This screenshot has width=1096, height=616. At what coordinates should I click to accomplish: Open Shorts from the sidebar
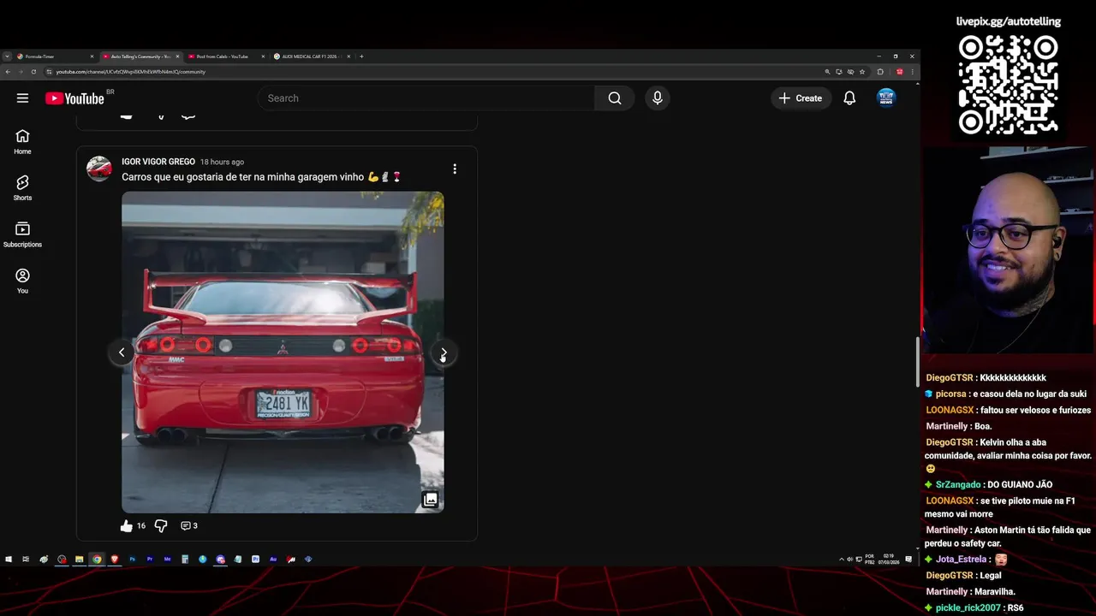click(x=22, y=188)
